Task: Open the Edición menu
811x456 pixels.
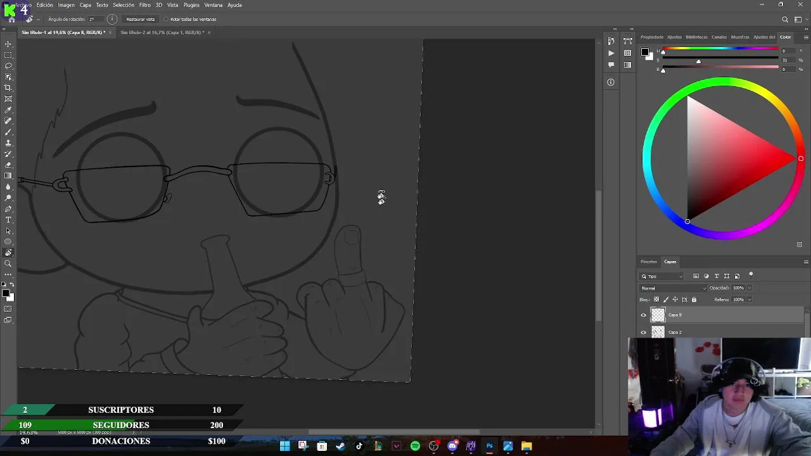Action: point(45,5)
